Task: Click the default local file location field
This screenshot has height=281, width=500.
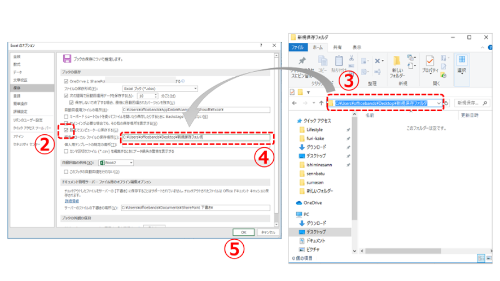Action: pyautogui.click(x=196, y=137)
